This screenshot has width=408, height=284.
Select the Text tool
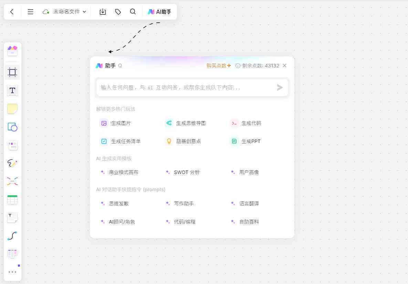[x=12, y=91]
